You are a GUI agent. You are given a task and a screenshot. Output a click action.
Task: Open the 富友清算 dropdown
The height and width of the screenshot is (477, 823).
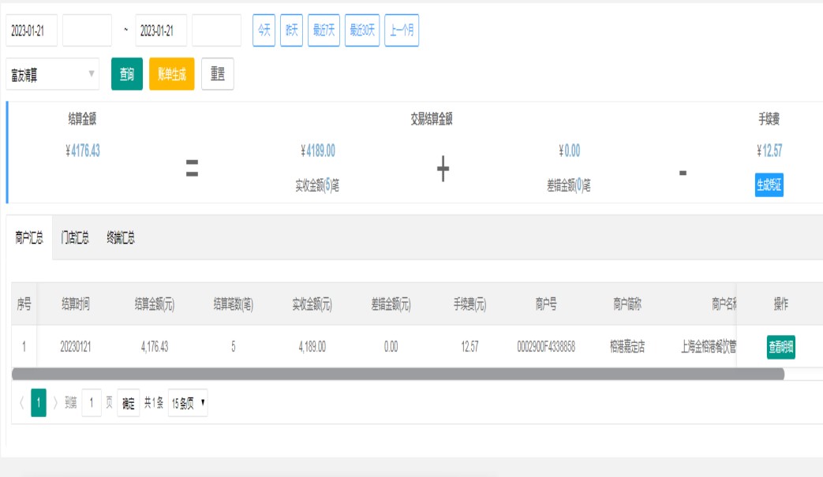click(52, 74)
